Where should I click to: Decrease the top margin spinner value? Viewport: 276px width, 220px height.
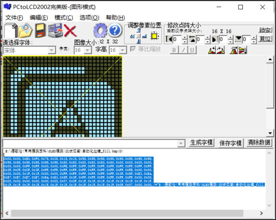tap(208, 42)
